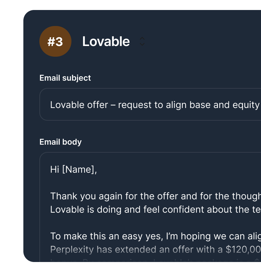Click the brown #3 rank badge

[x=55, y=41]
